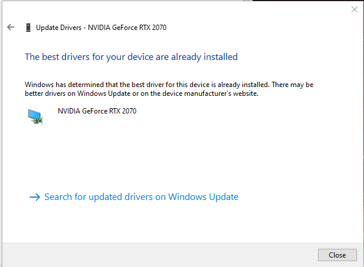
Task: Click the gray footer bar beside the Close button
Action: click(160, 255)
